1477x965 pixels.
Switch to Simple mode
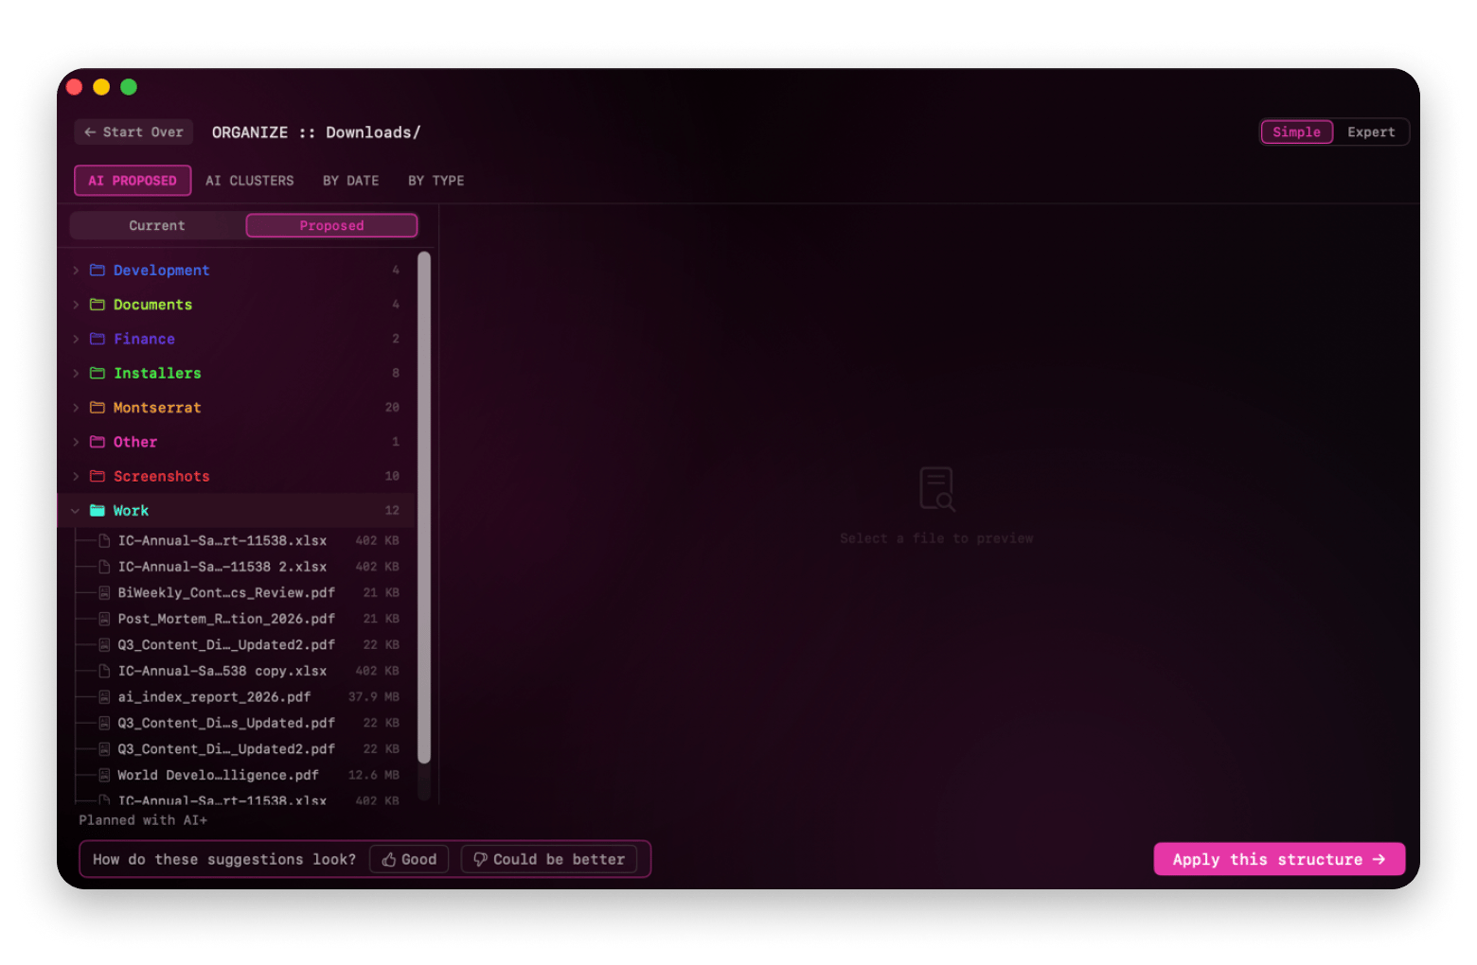[1296, 132]
